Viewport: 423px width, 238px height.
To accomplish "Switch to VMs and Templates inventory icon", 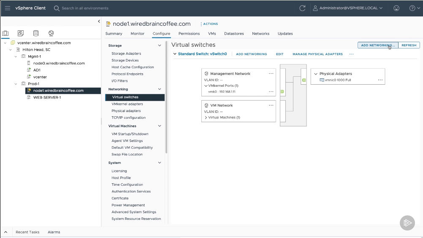I will coord(21,33).
